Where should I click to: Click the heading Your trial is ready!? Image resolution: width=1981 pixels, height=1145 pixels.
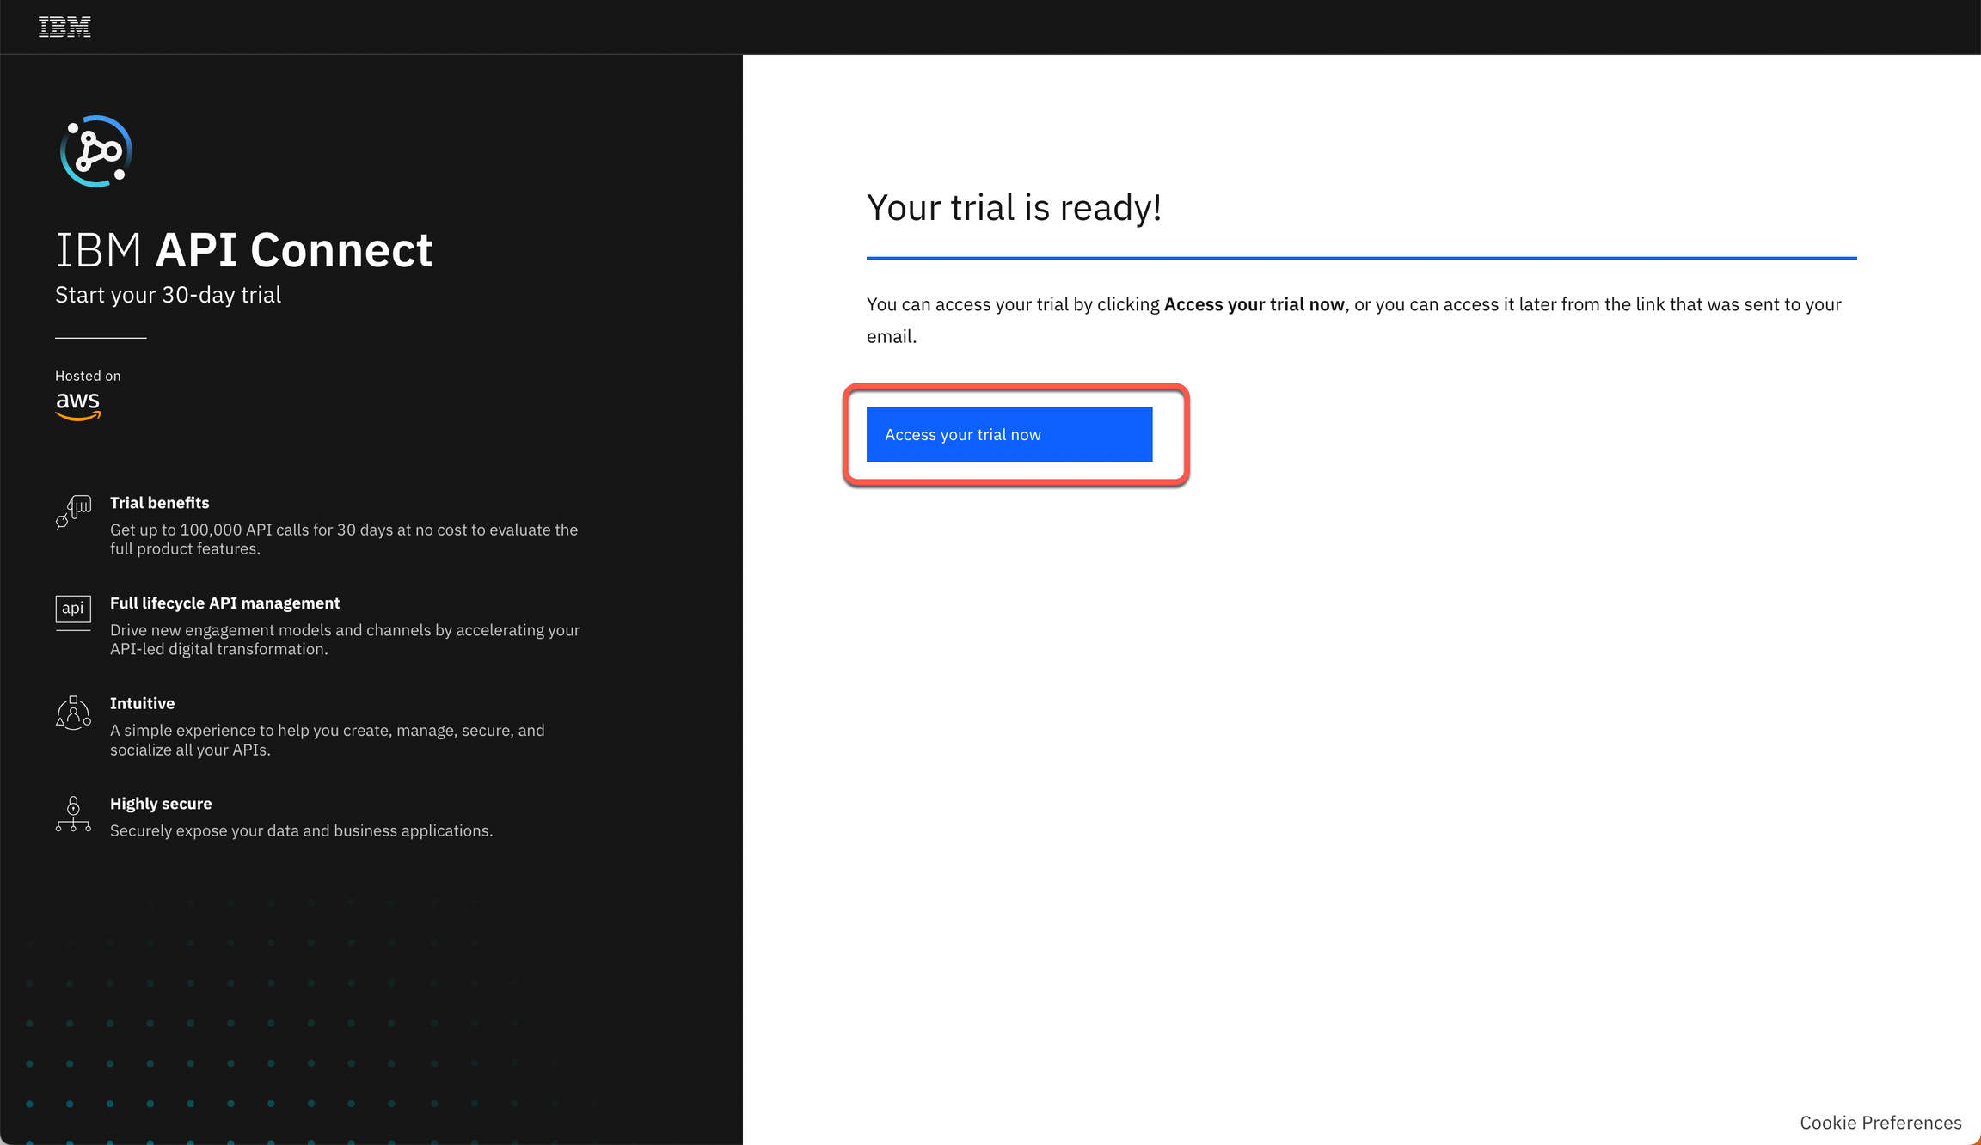pos(1015,207)
